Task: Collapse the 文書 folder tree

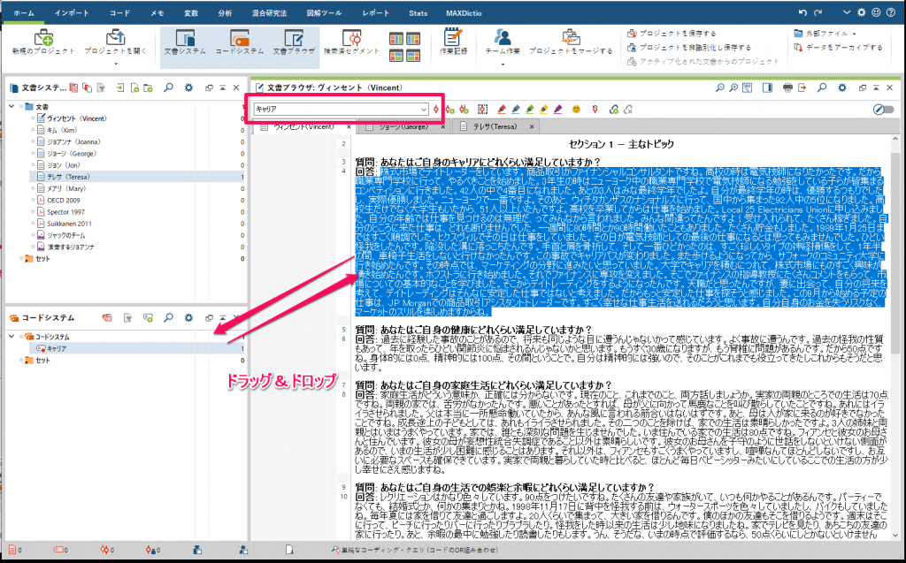Action: coord(12,107)
